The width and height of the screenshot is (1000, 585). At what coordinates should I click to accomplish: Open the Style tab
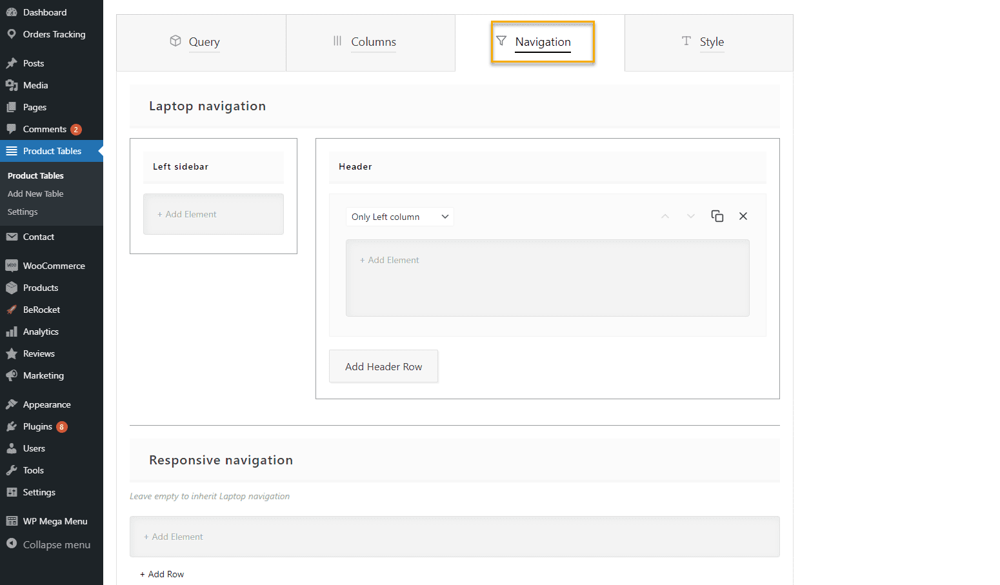coord(709,43)
